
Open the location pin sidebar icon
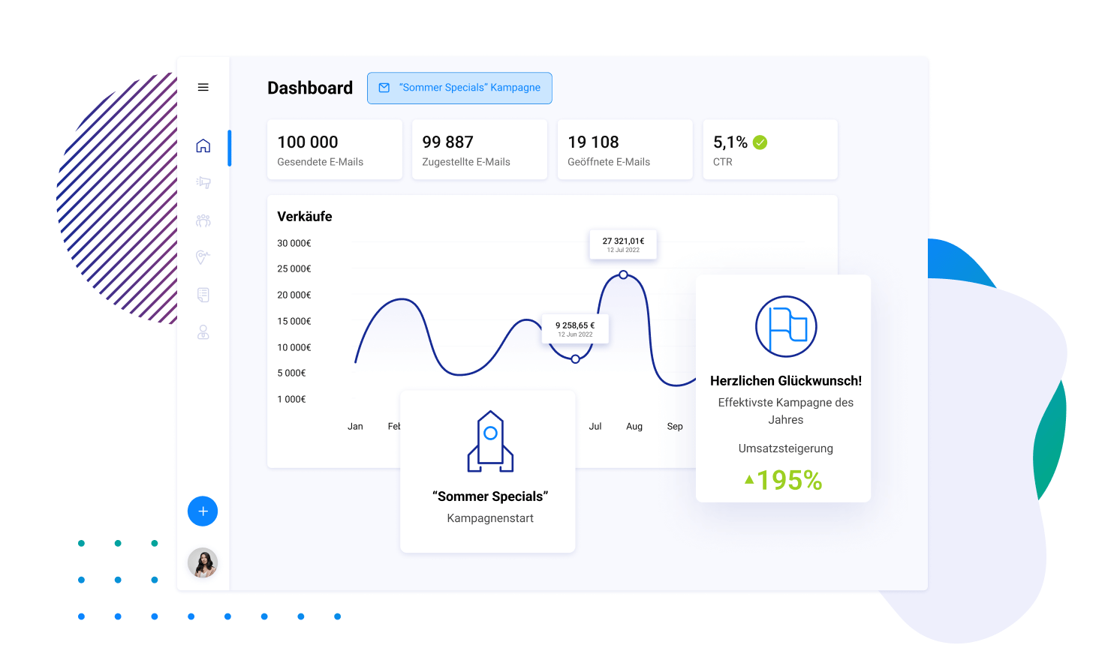[203, 257]
